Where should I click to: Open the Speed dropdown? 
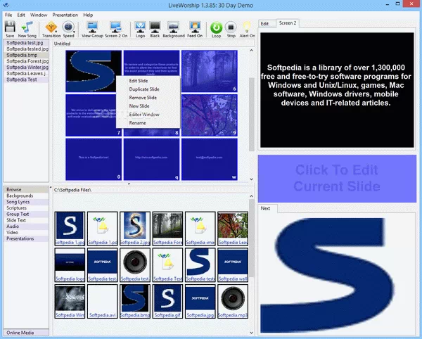[69, 27]
